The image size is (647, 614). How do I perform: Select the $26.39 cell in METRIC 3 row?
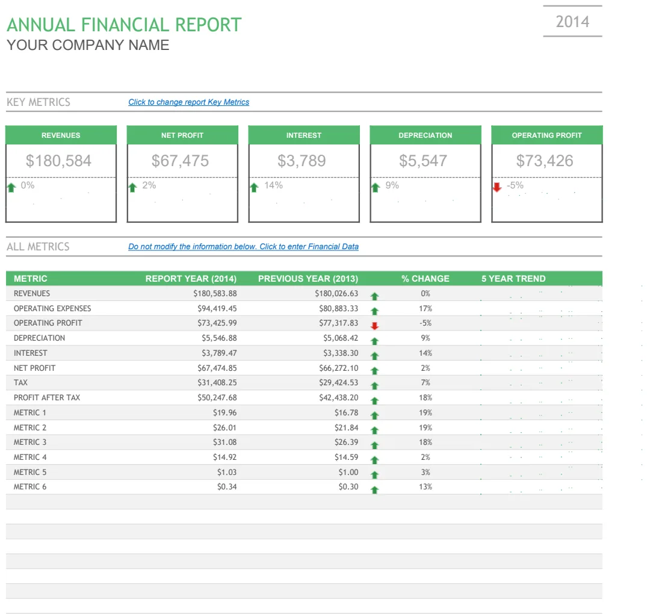tap(346, 442)
